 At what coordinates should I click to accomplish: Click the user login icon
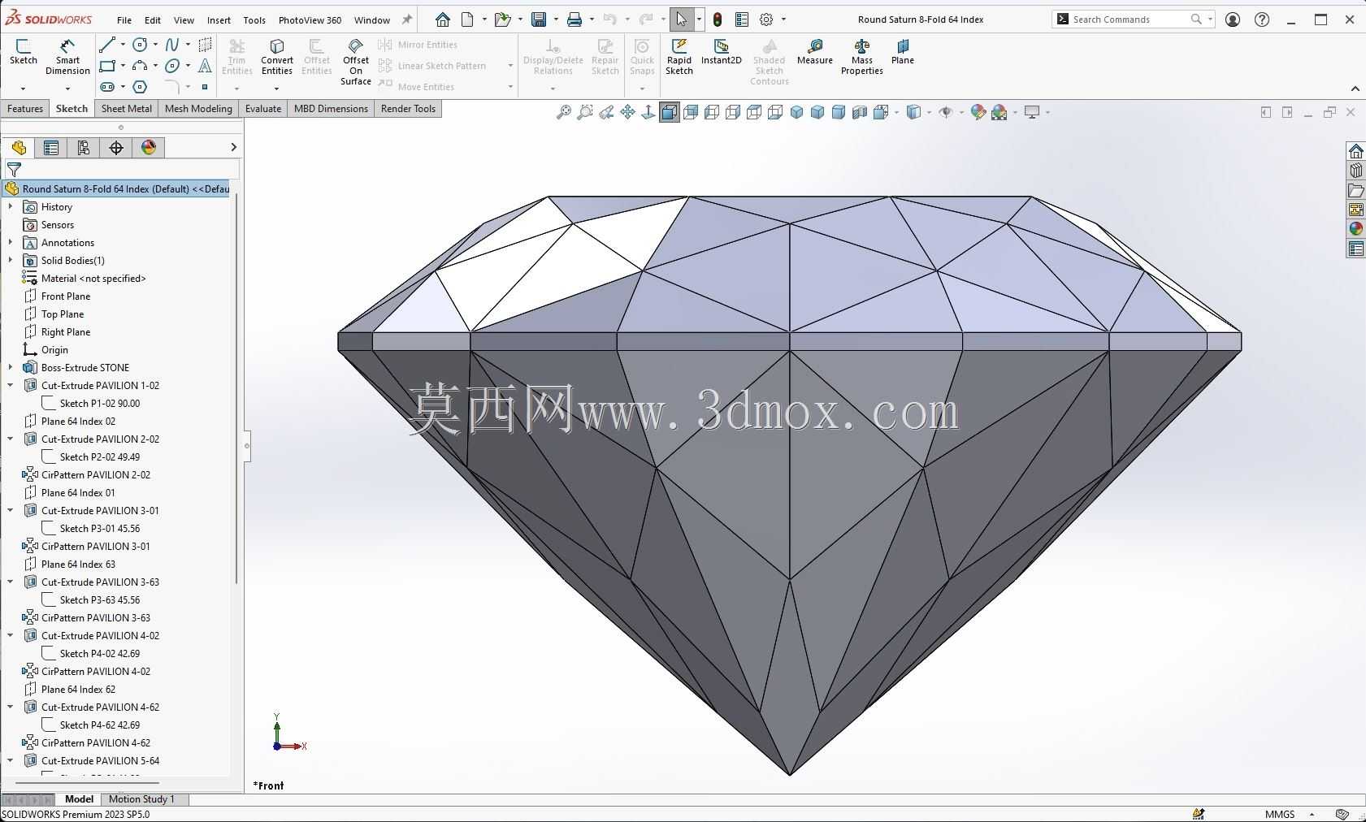(x=1233, y=19)
